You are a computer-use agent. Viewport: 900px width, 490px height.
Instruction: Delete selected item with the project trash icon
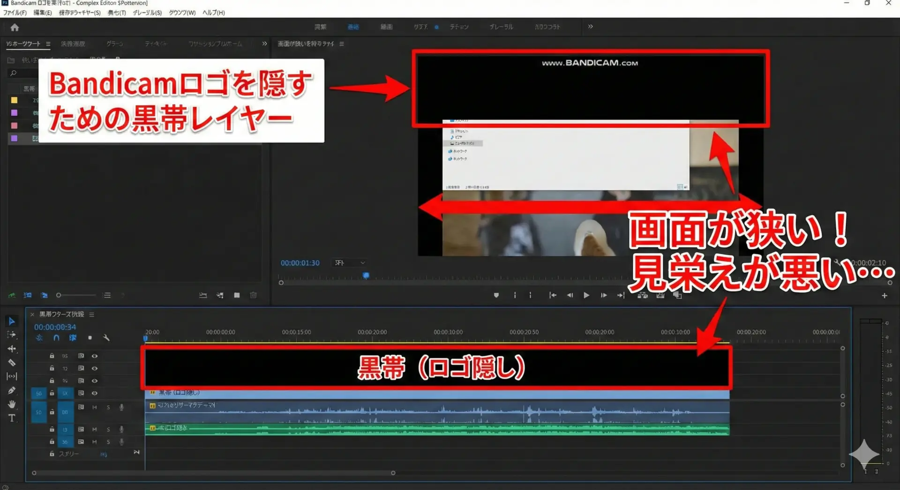[x=253, y=295]
